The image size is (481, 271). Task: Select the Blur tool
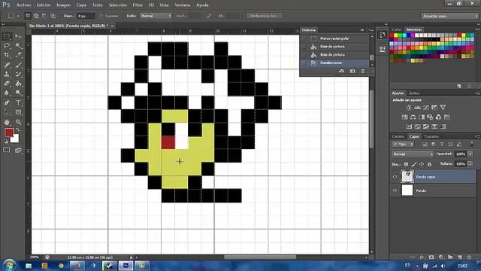[7, 93]
